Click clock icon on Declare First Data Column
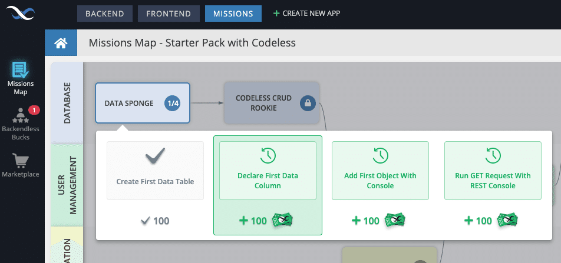 coord(268,155)
